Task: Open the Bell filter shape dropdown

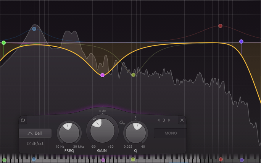Action: click(35, 133)
